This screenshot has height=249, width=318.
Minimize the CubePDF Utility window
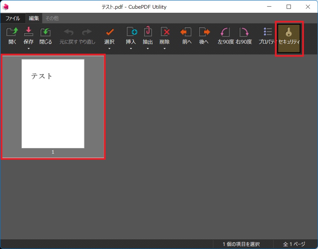[269, 7]
